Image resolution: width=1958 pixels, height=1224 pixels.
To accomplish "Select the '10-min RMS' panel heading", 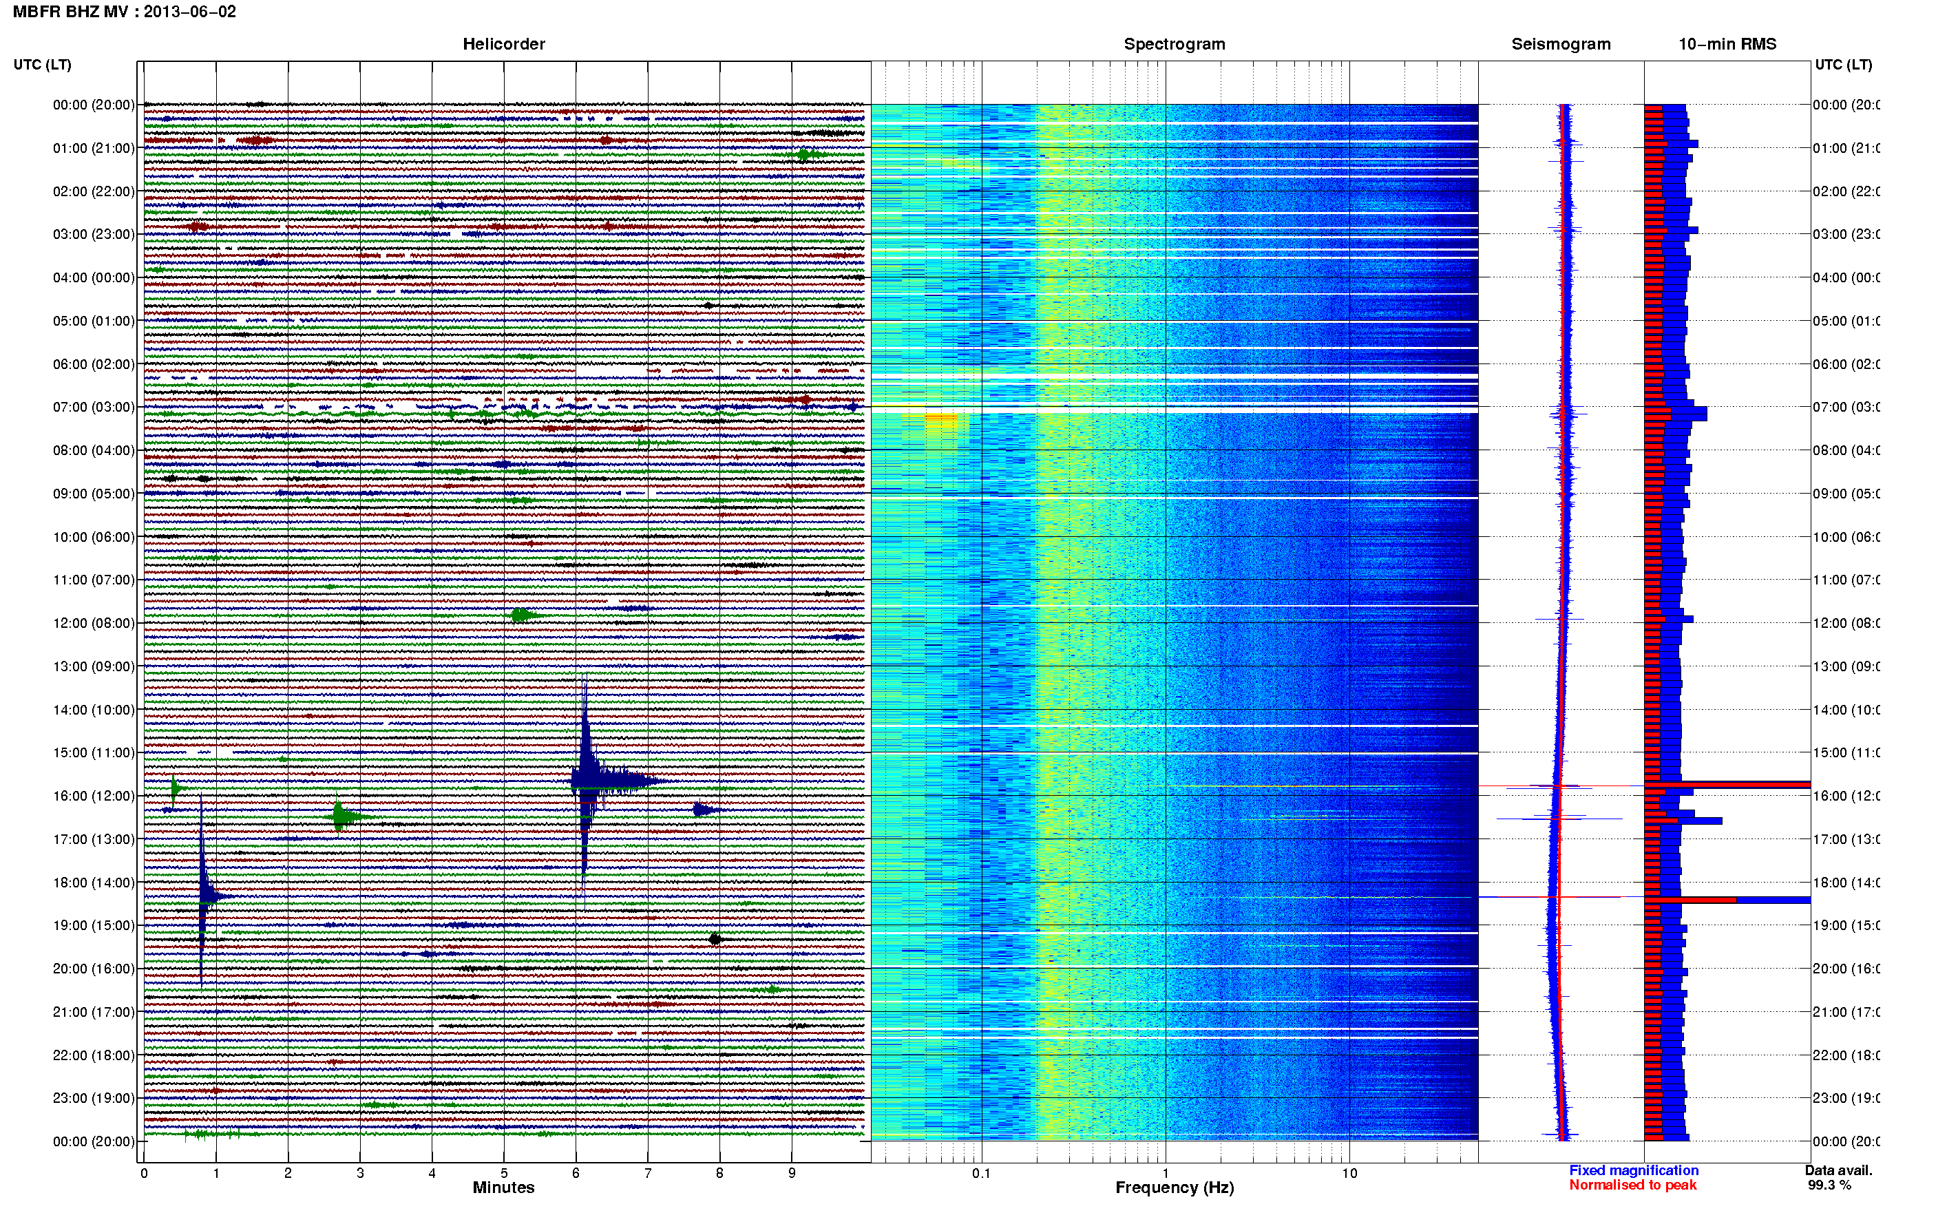I will click(x=1727, y=44).
